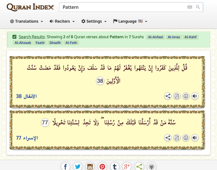Open PDF export for Al-Israa verse 77
This screenshot has height=170, width=217.
point(177,138)
